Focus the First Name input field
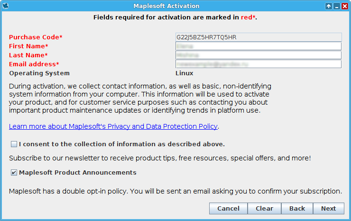The width and height of the screenshot is (351, 221). [259, 46]
